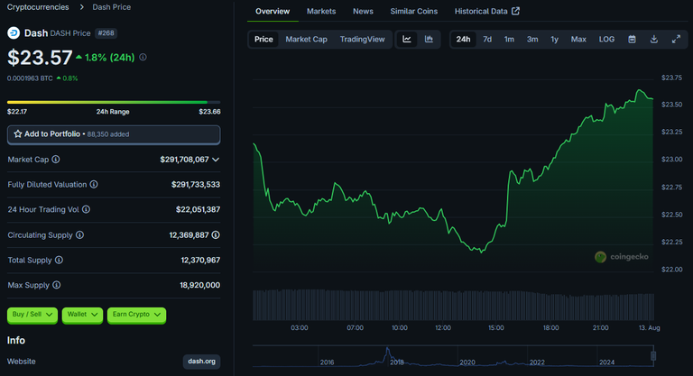Click the star icon in Add to Portfolio
Screen dimensions: 693x376
[18, 133]
